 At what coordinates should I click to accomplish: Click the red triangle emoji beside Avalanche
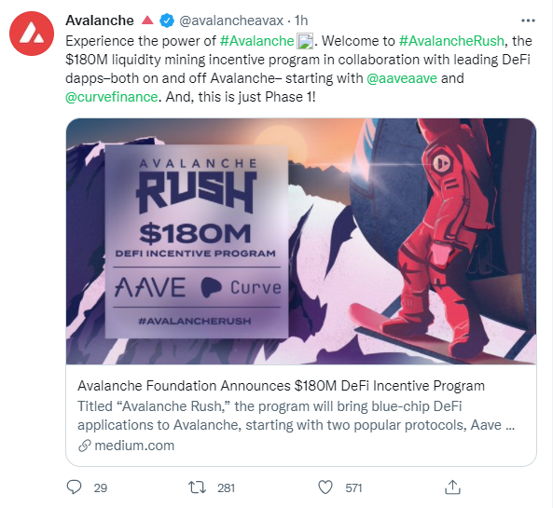(147, 21)
